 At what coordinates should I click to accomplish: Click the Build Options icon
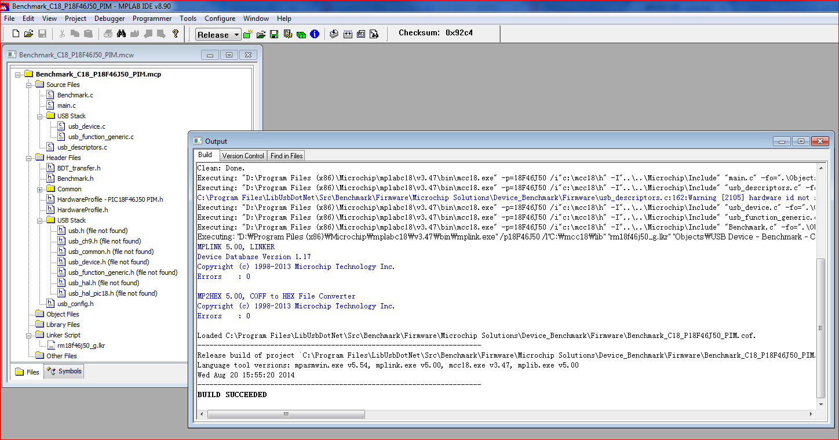point(287,34)
